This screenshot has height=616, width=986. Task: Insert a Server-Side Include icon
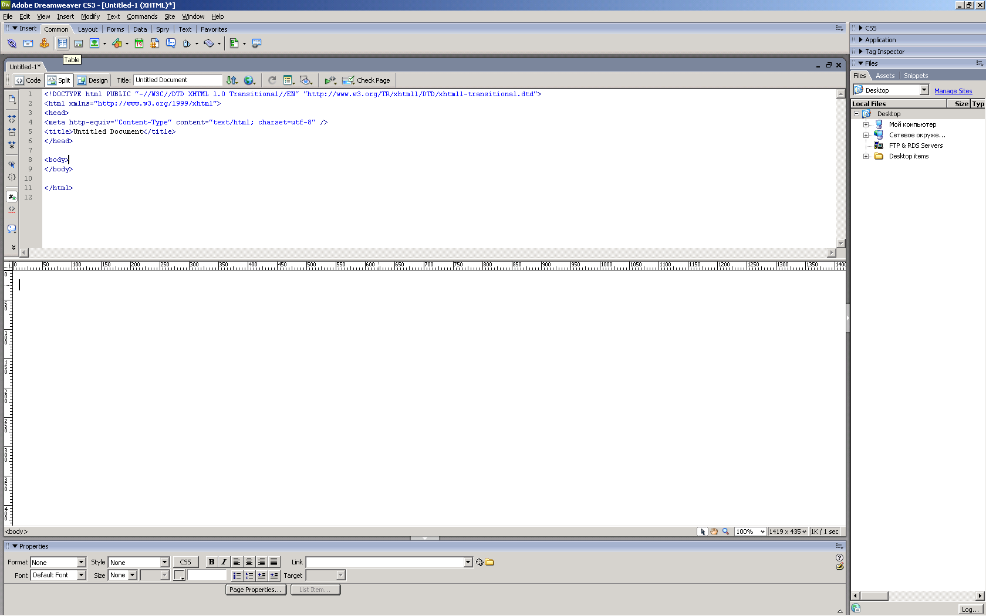pos(155,43)
